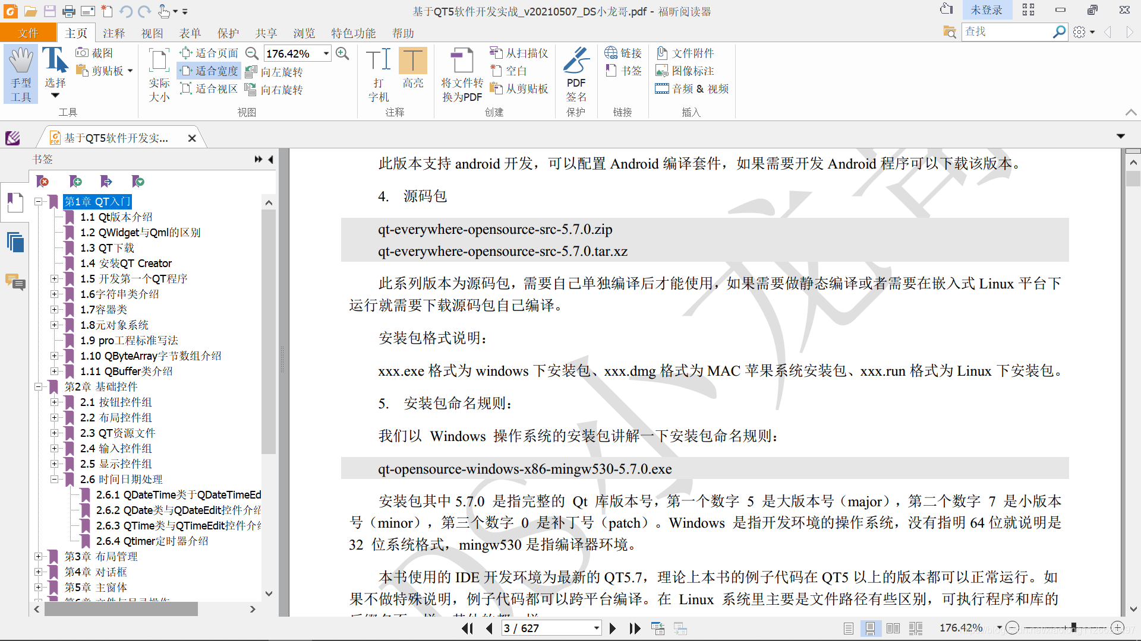The height and width of the screenshot is (641, 1141).
Task: Click the Snapshot (截图) camera icon
Action: pyautogui.click(x=83, y=53)
